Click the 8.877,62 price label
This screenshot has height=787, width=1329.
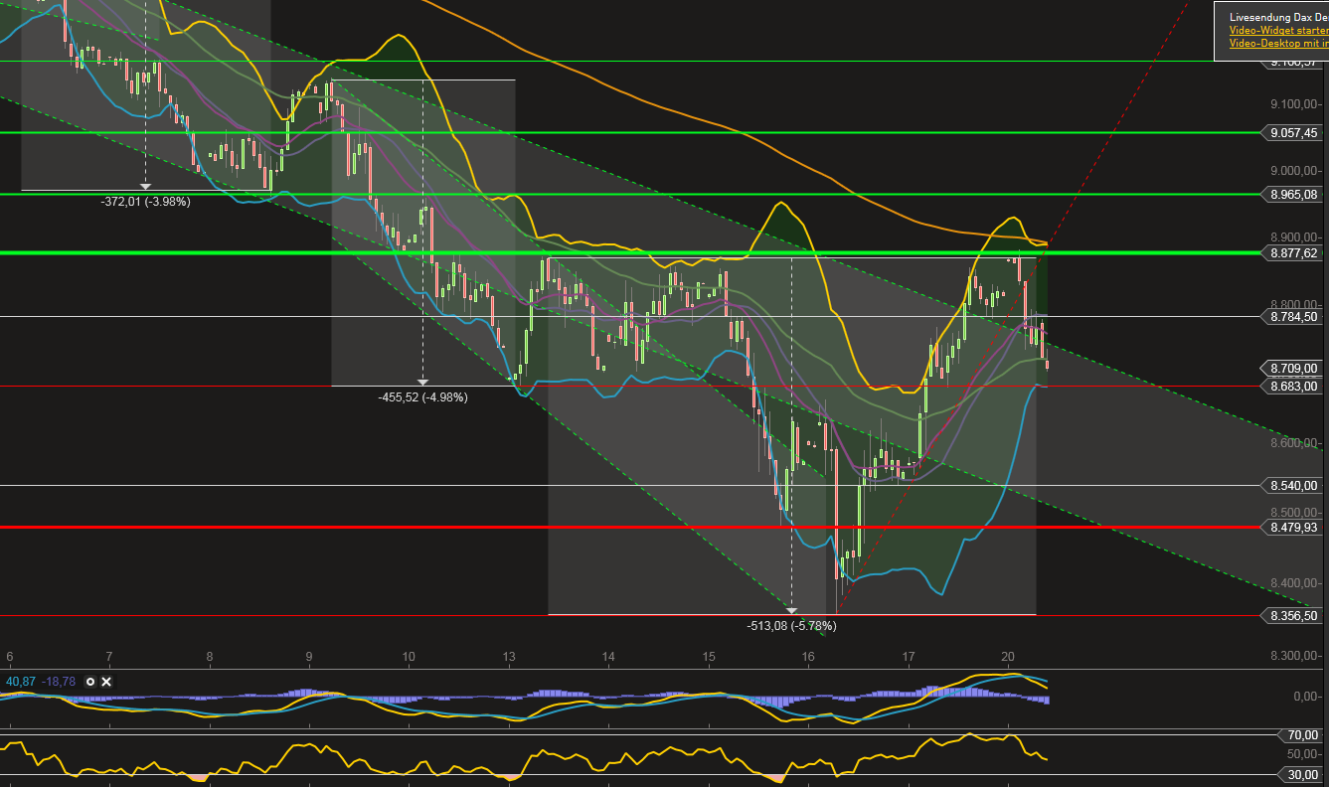point(1293,253)
